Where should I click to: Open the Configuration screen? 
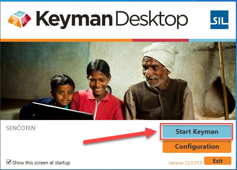[197, 147]
